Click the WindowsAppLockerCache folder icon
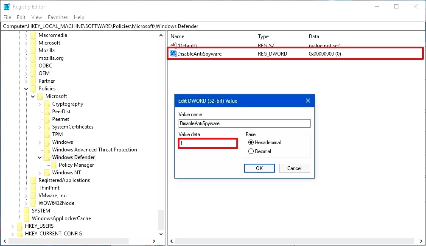The height and width of the screenshot is (246, 426). coord(27,218)
